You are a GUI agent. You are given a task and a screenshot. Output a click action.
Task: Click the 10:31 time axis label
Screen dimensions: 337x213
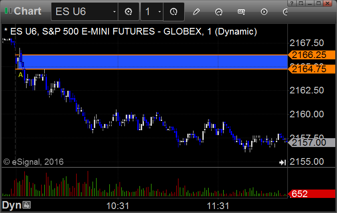click(118, 206)
